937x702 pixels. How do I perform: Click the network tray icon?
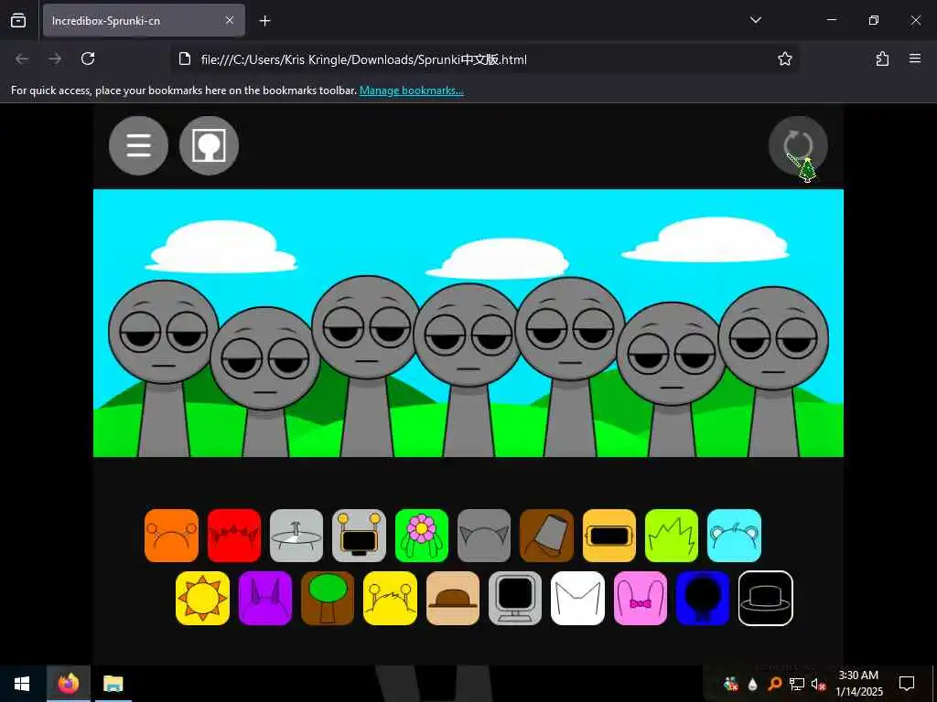pyautogui.click(x=797, y=684)
